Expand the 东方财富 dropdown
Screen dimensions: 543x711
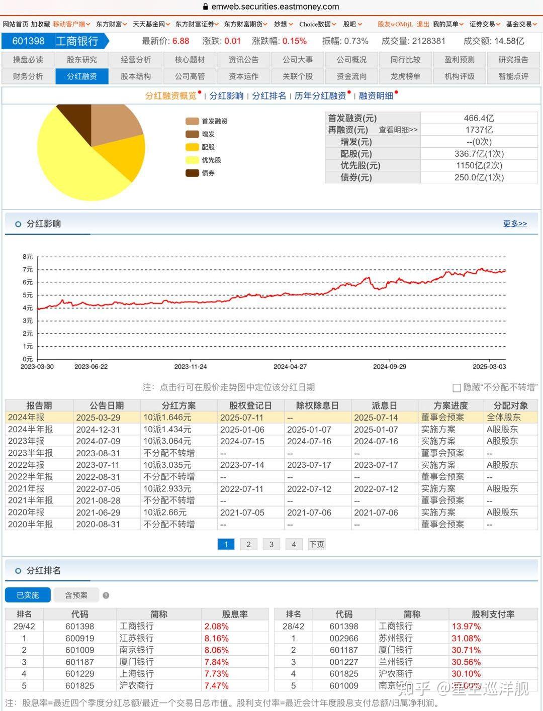coord(111,24)
